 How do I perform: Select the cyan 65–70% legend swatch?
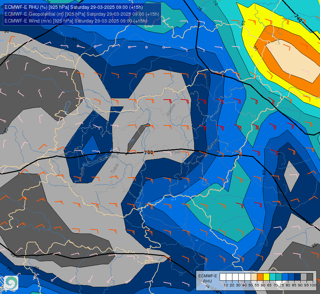[273, 277]
